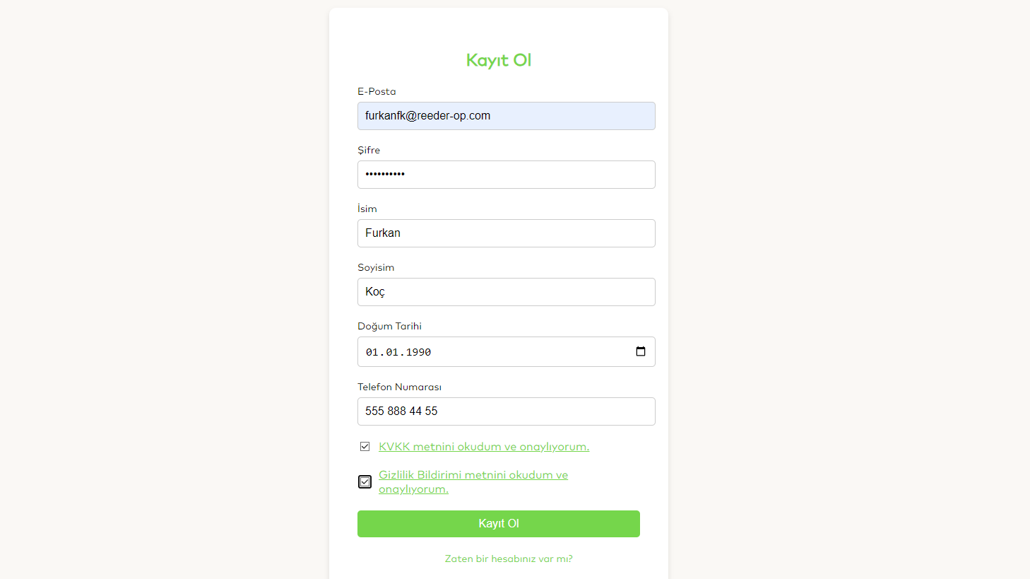Click the Kayıt Ol page heading

click(499, 61)
